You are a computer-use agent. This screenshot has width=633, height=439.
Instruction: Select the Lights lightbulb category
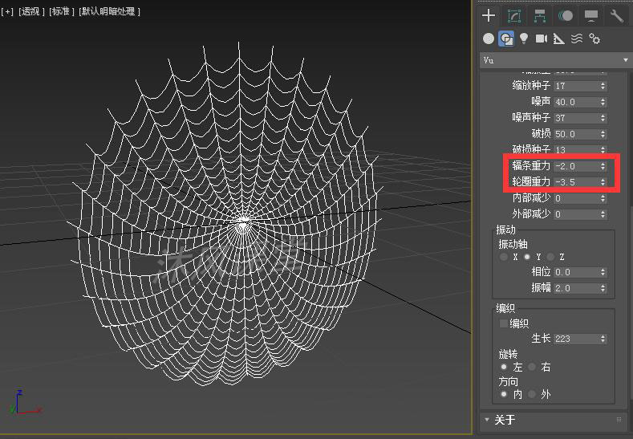524,39
